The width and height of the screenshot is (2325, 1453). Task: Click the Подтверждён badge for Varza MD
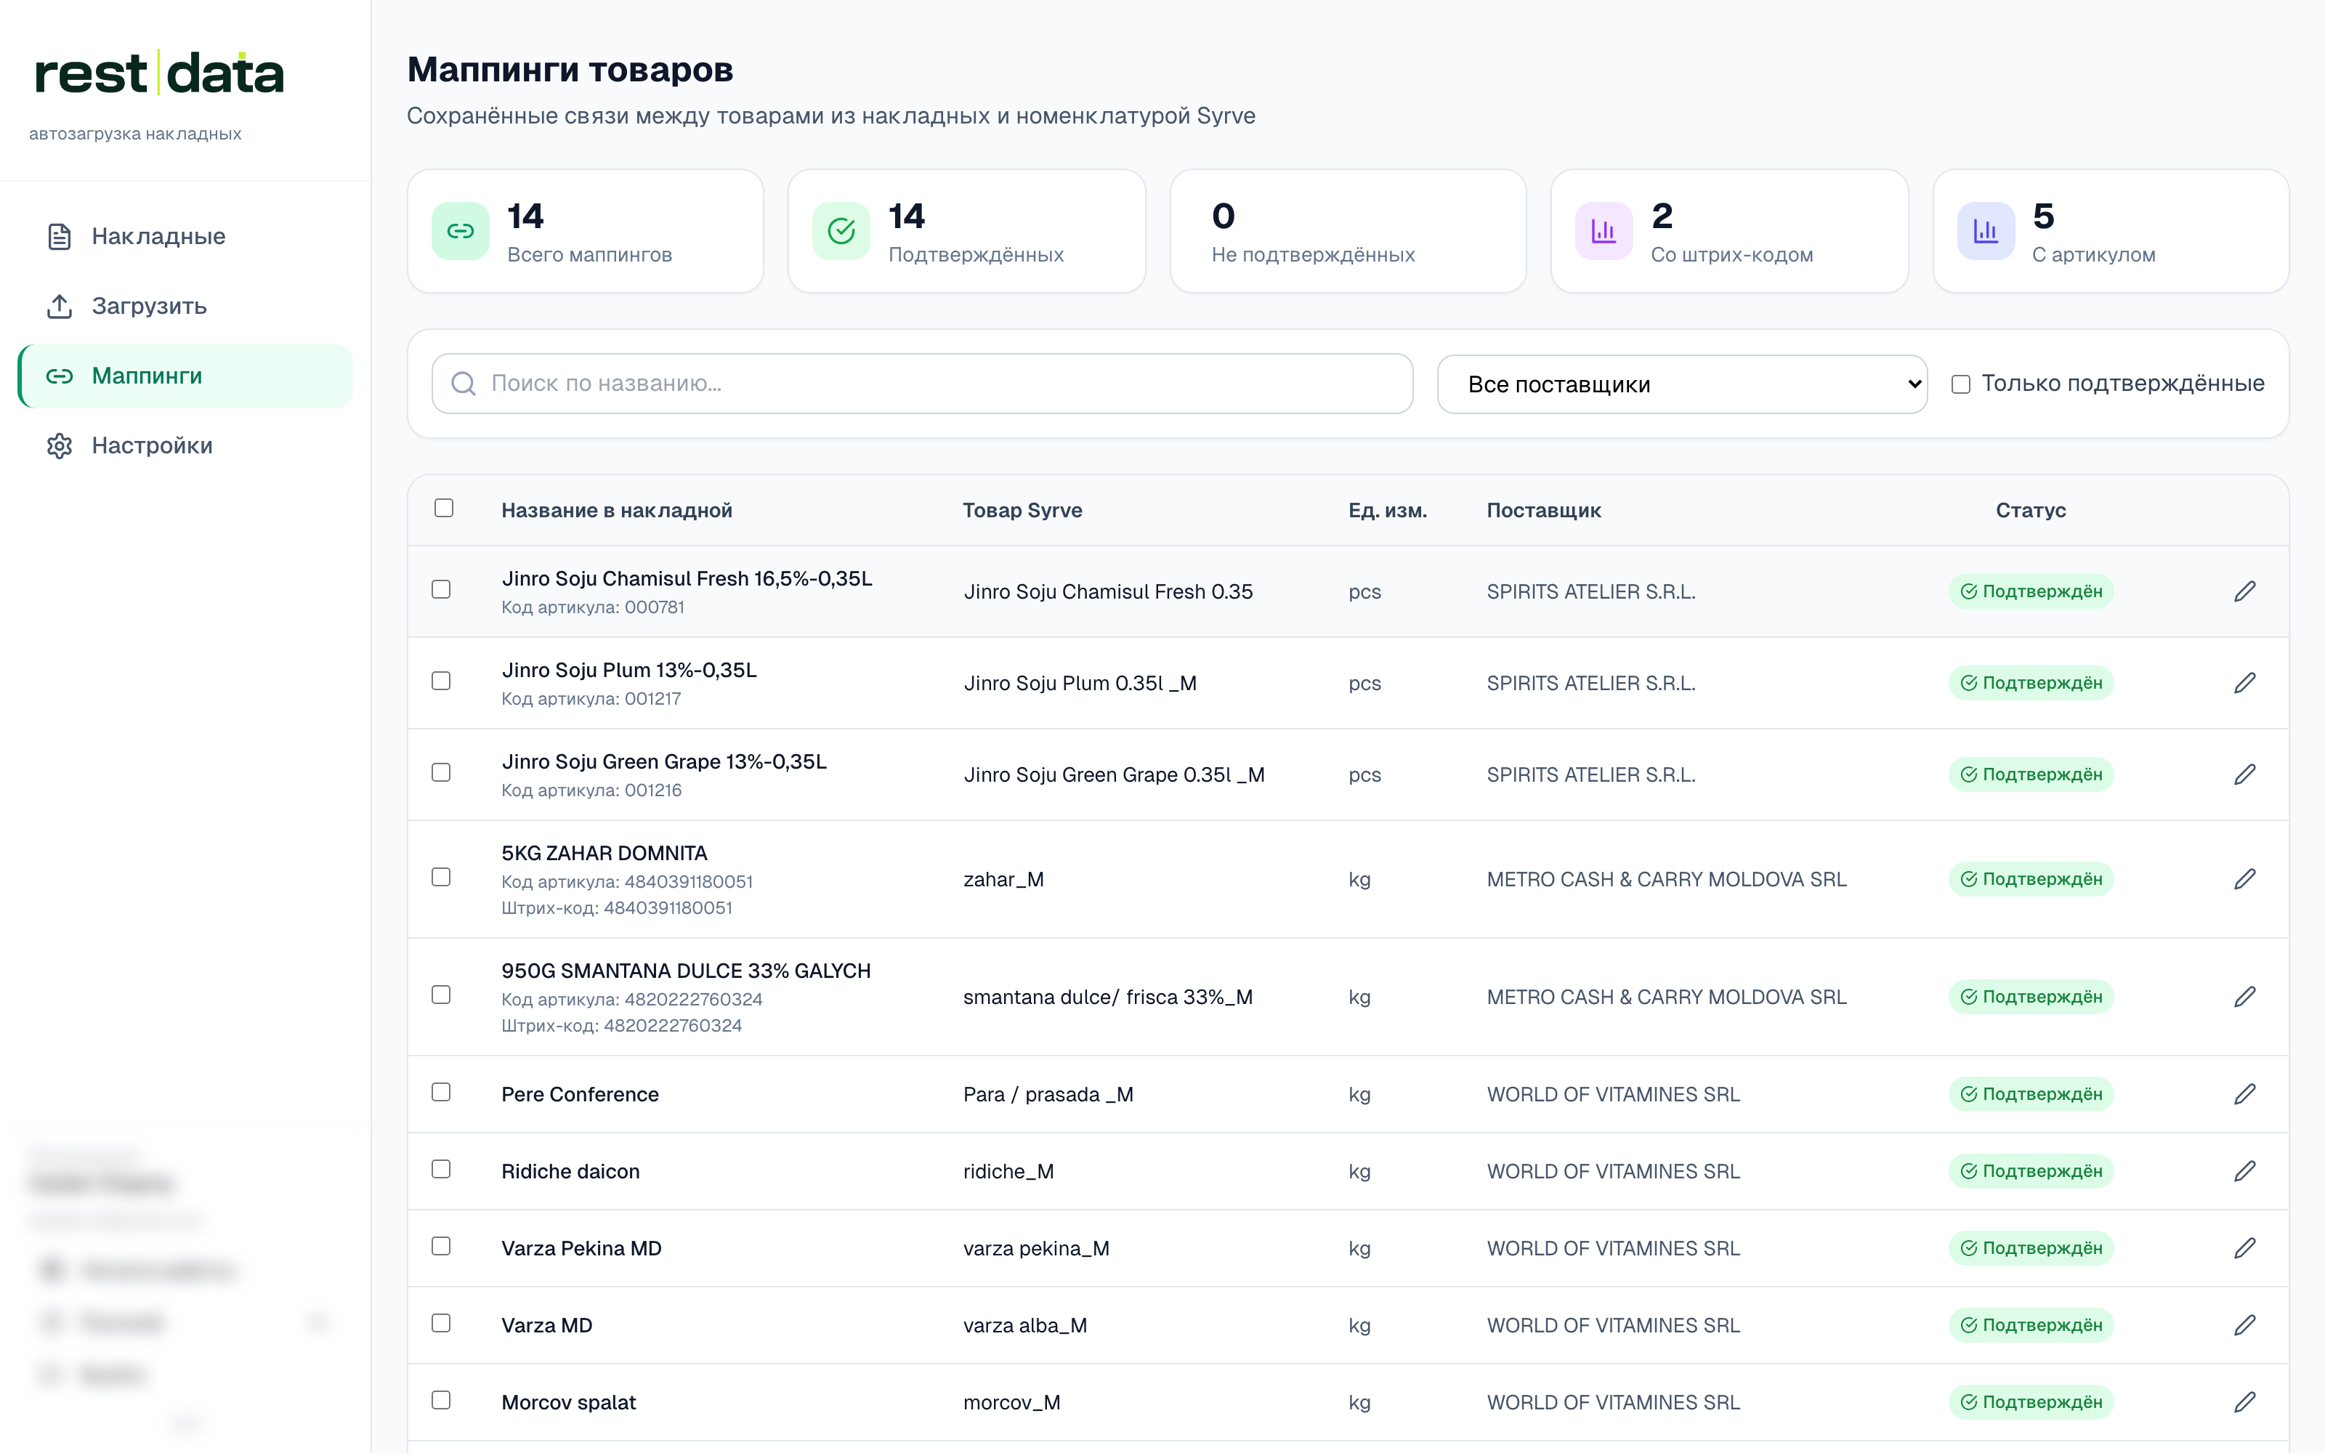point(2030,1325)
